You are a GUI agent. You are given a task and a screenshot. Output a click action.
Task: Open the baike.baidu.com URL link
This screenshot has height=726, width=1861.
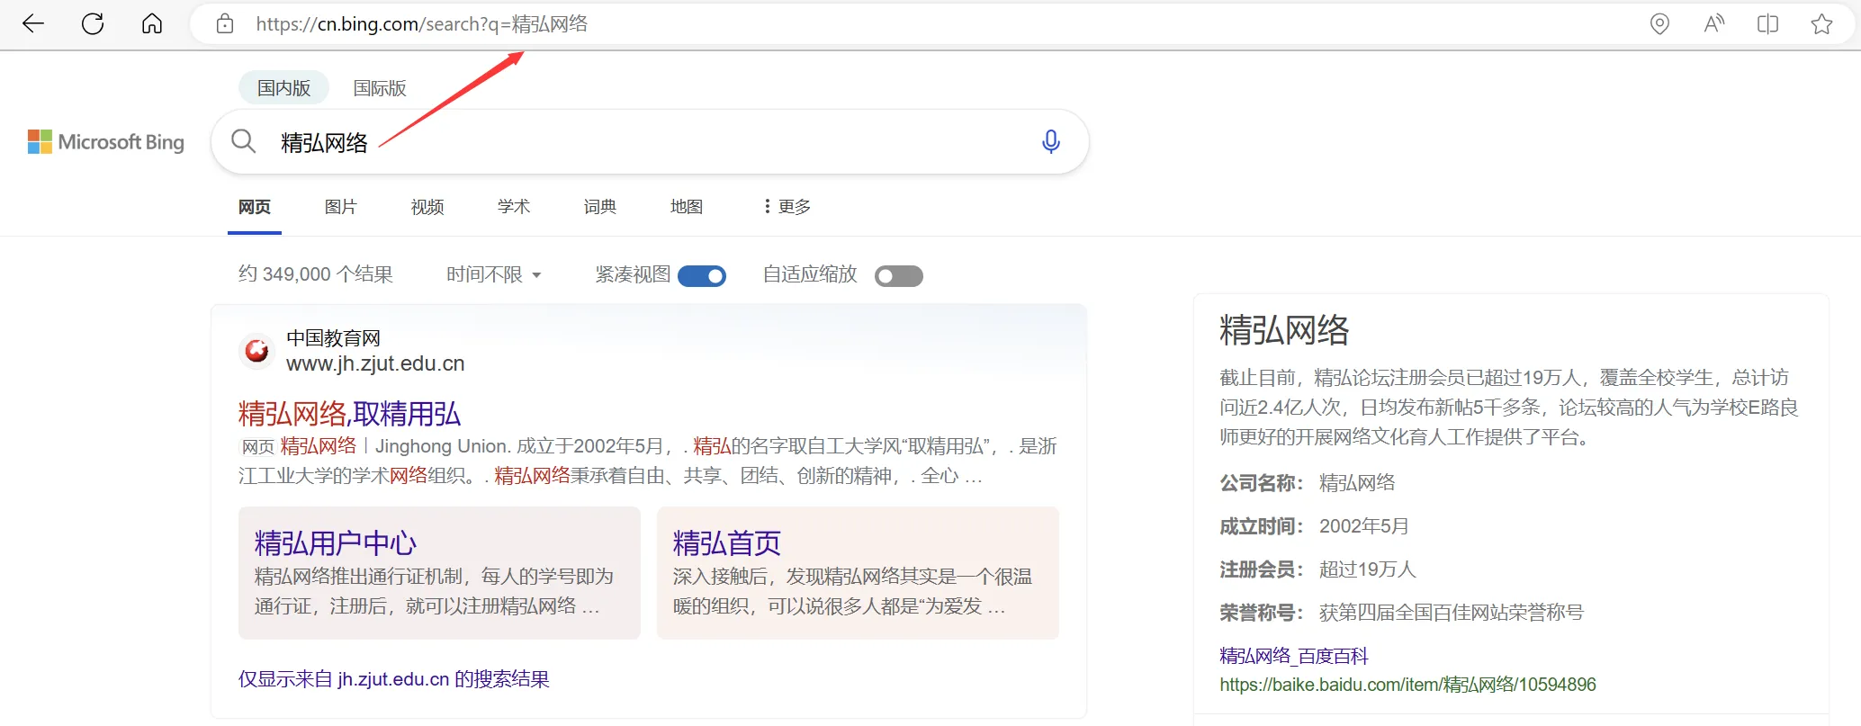pyautogui.click(x=1407, y=685)
